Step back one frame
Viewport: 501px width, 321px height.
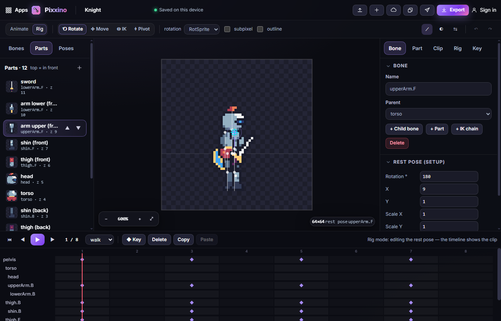click(x=23, y=240)
